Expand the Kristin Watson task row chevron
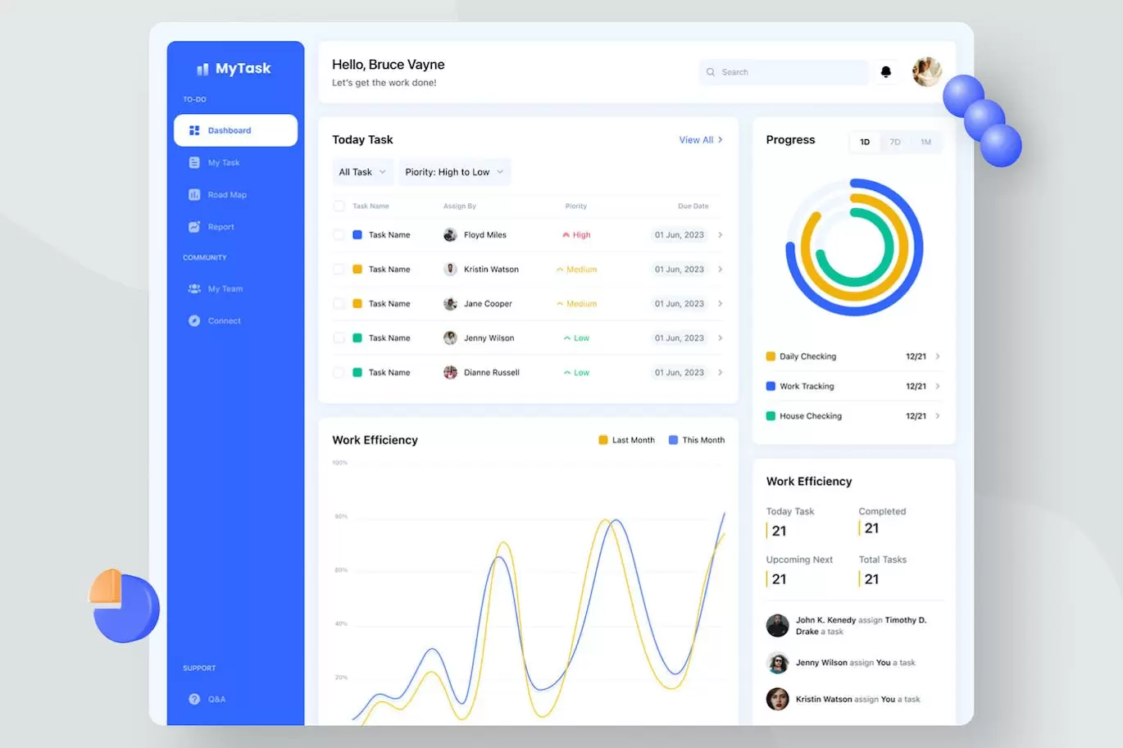The height and width of the screenshot is (748, 1123). (x=721, y=270)
